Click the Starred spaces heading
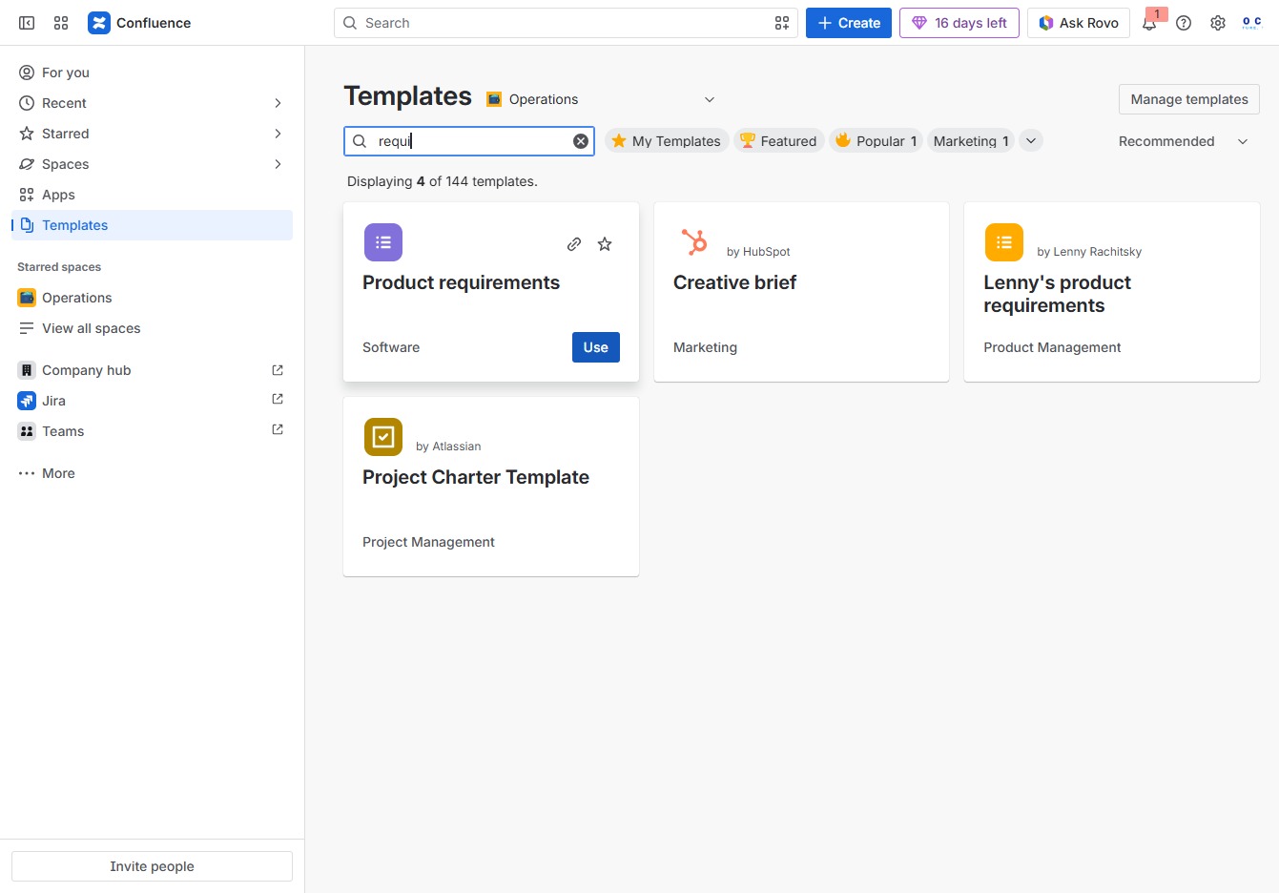 (59, 267)
